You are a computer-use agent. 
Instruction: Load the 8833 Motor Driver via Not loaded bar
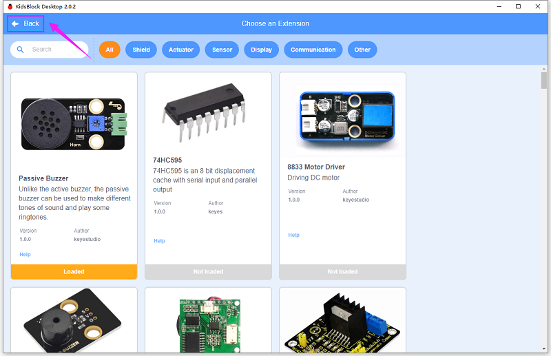(x=342, y=272)
